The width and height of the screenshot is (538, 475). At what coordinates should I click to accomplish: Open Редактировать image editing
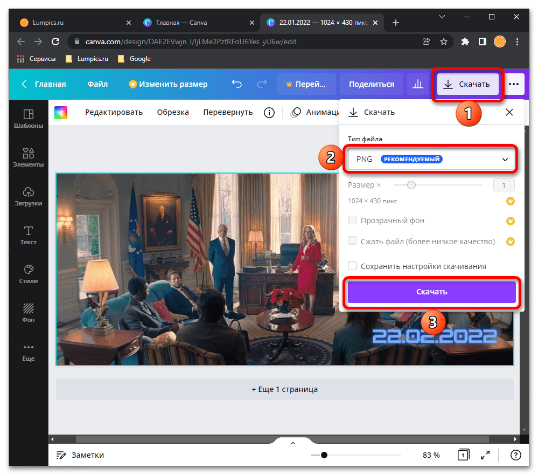[114, 112]
